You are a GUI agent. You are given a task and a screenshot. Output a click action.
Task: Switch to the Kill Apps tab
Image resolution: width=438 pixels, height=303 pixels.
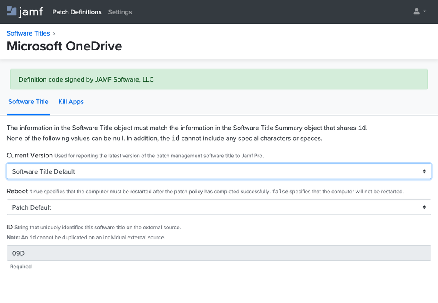pyautogui.click(x=71, y=102)
